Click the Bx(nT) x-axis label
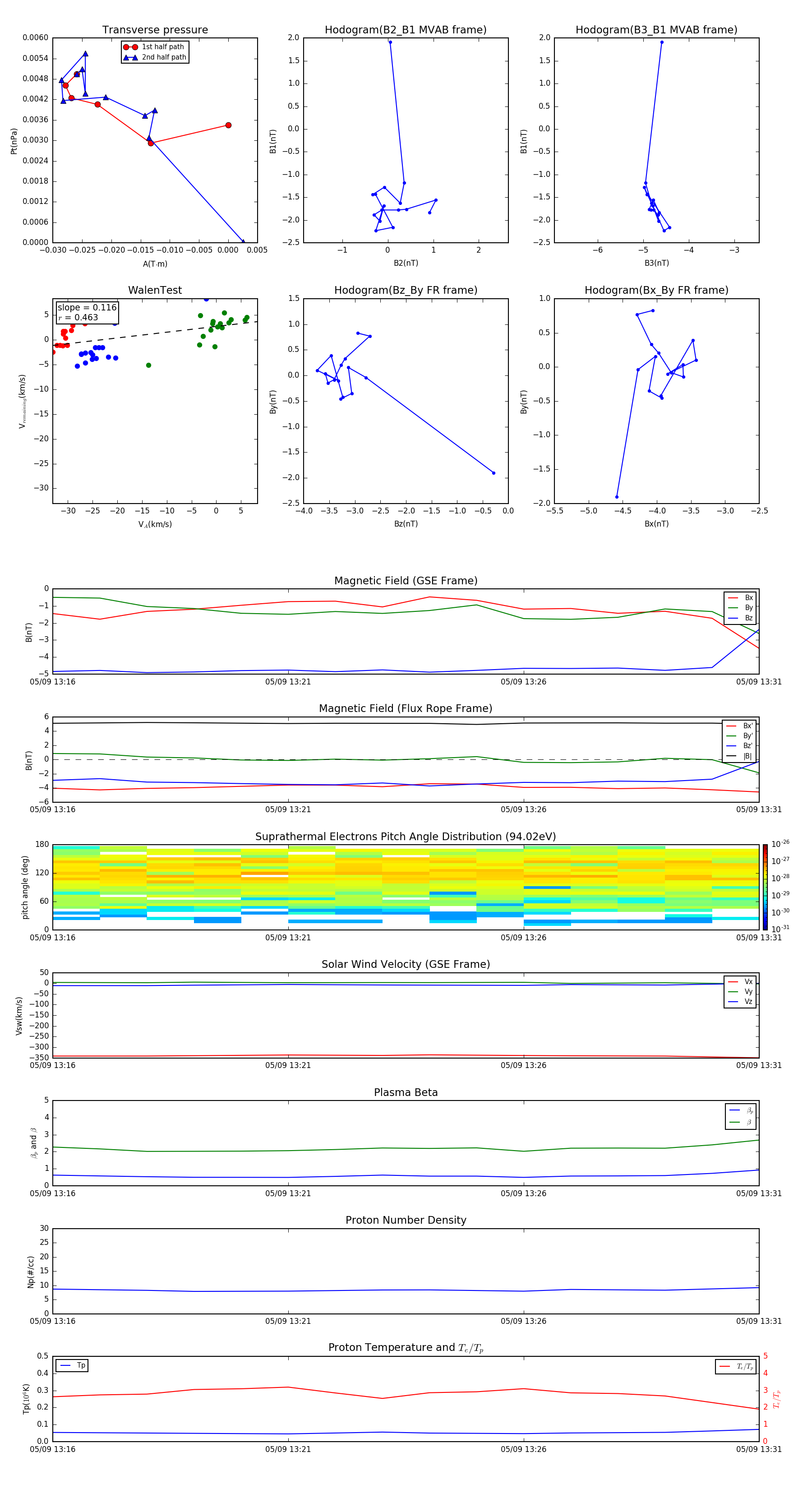Screen dimensions: 812x1489 656,524
